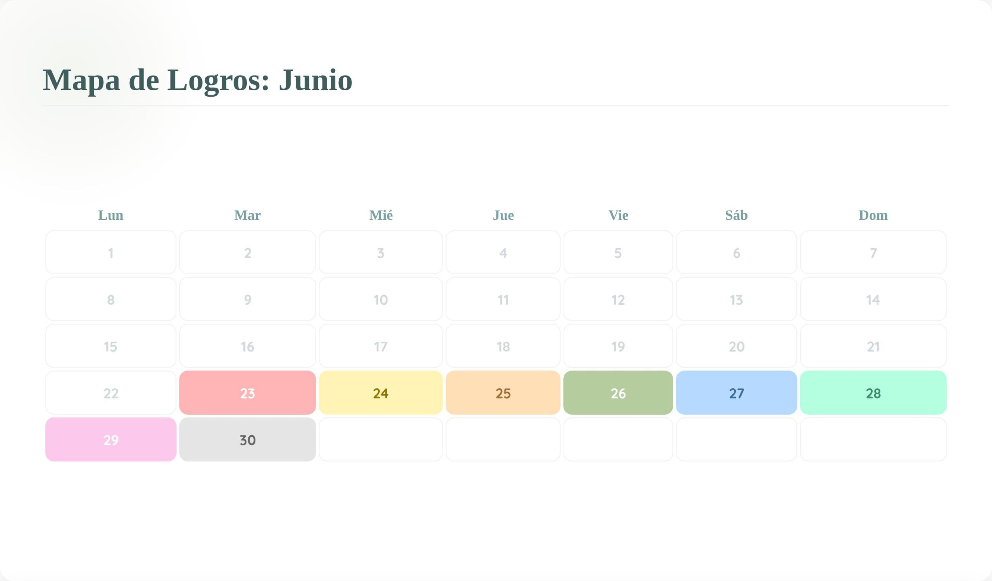Select the blue day 27 cell
This screenshot has width=992, height=581.
[x=737, y=393]
